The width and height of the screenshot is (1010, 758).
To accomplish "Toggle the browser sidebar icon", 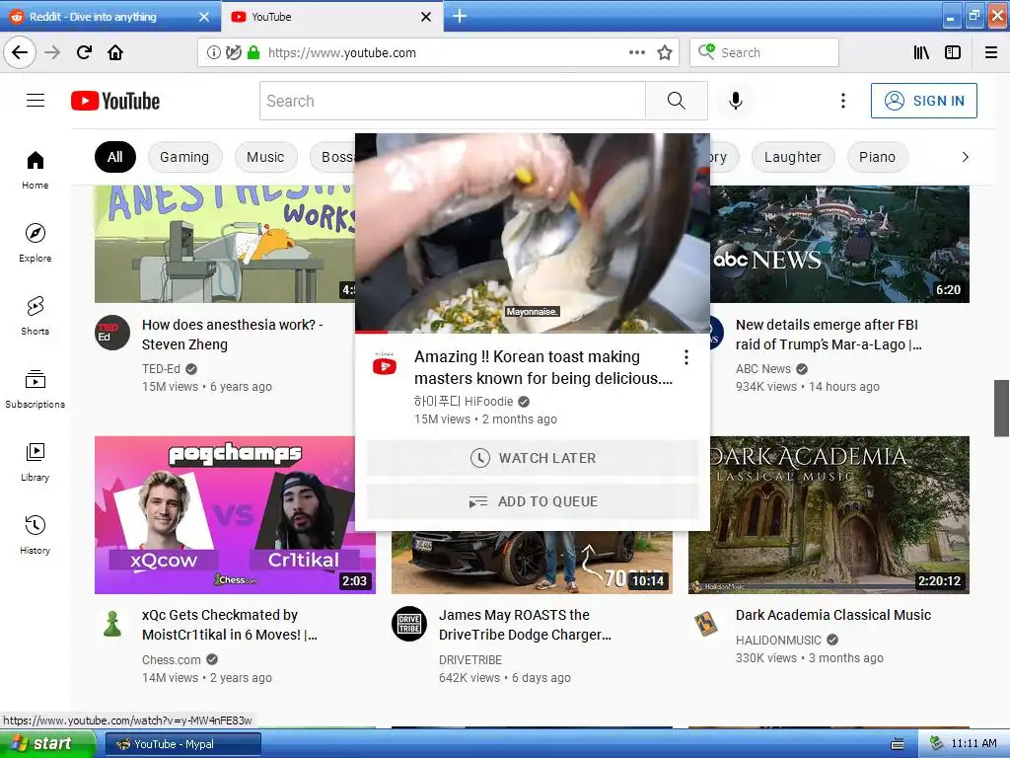I will tap(953, 52).
